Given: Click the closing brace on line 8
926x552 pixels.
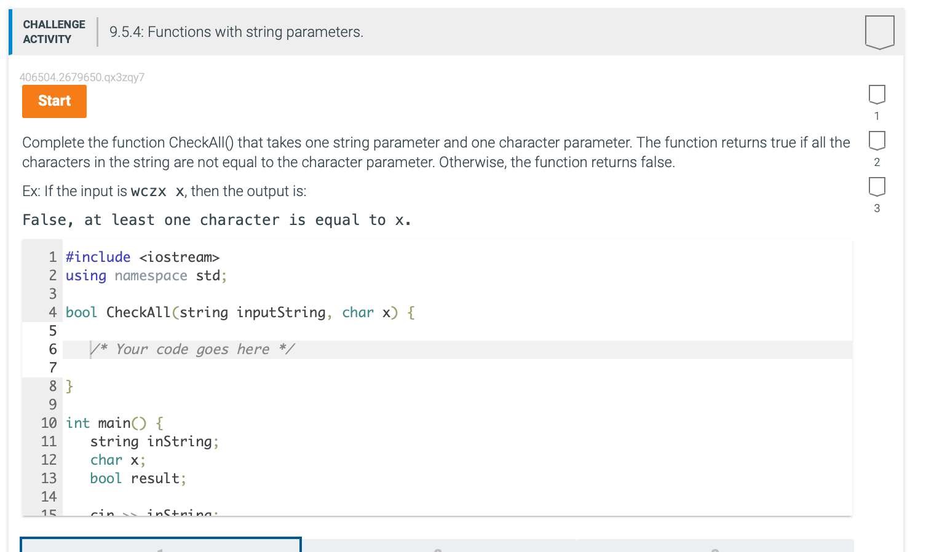Looking at the screenshot, I should point(69,386).
